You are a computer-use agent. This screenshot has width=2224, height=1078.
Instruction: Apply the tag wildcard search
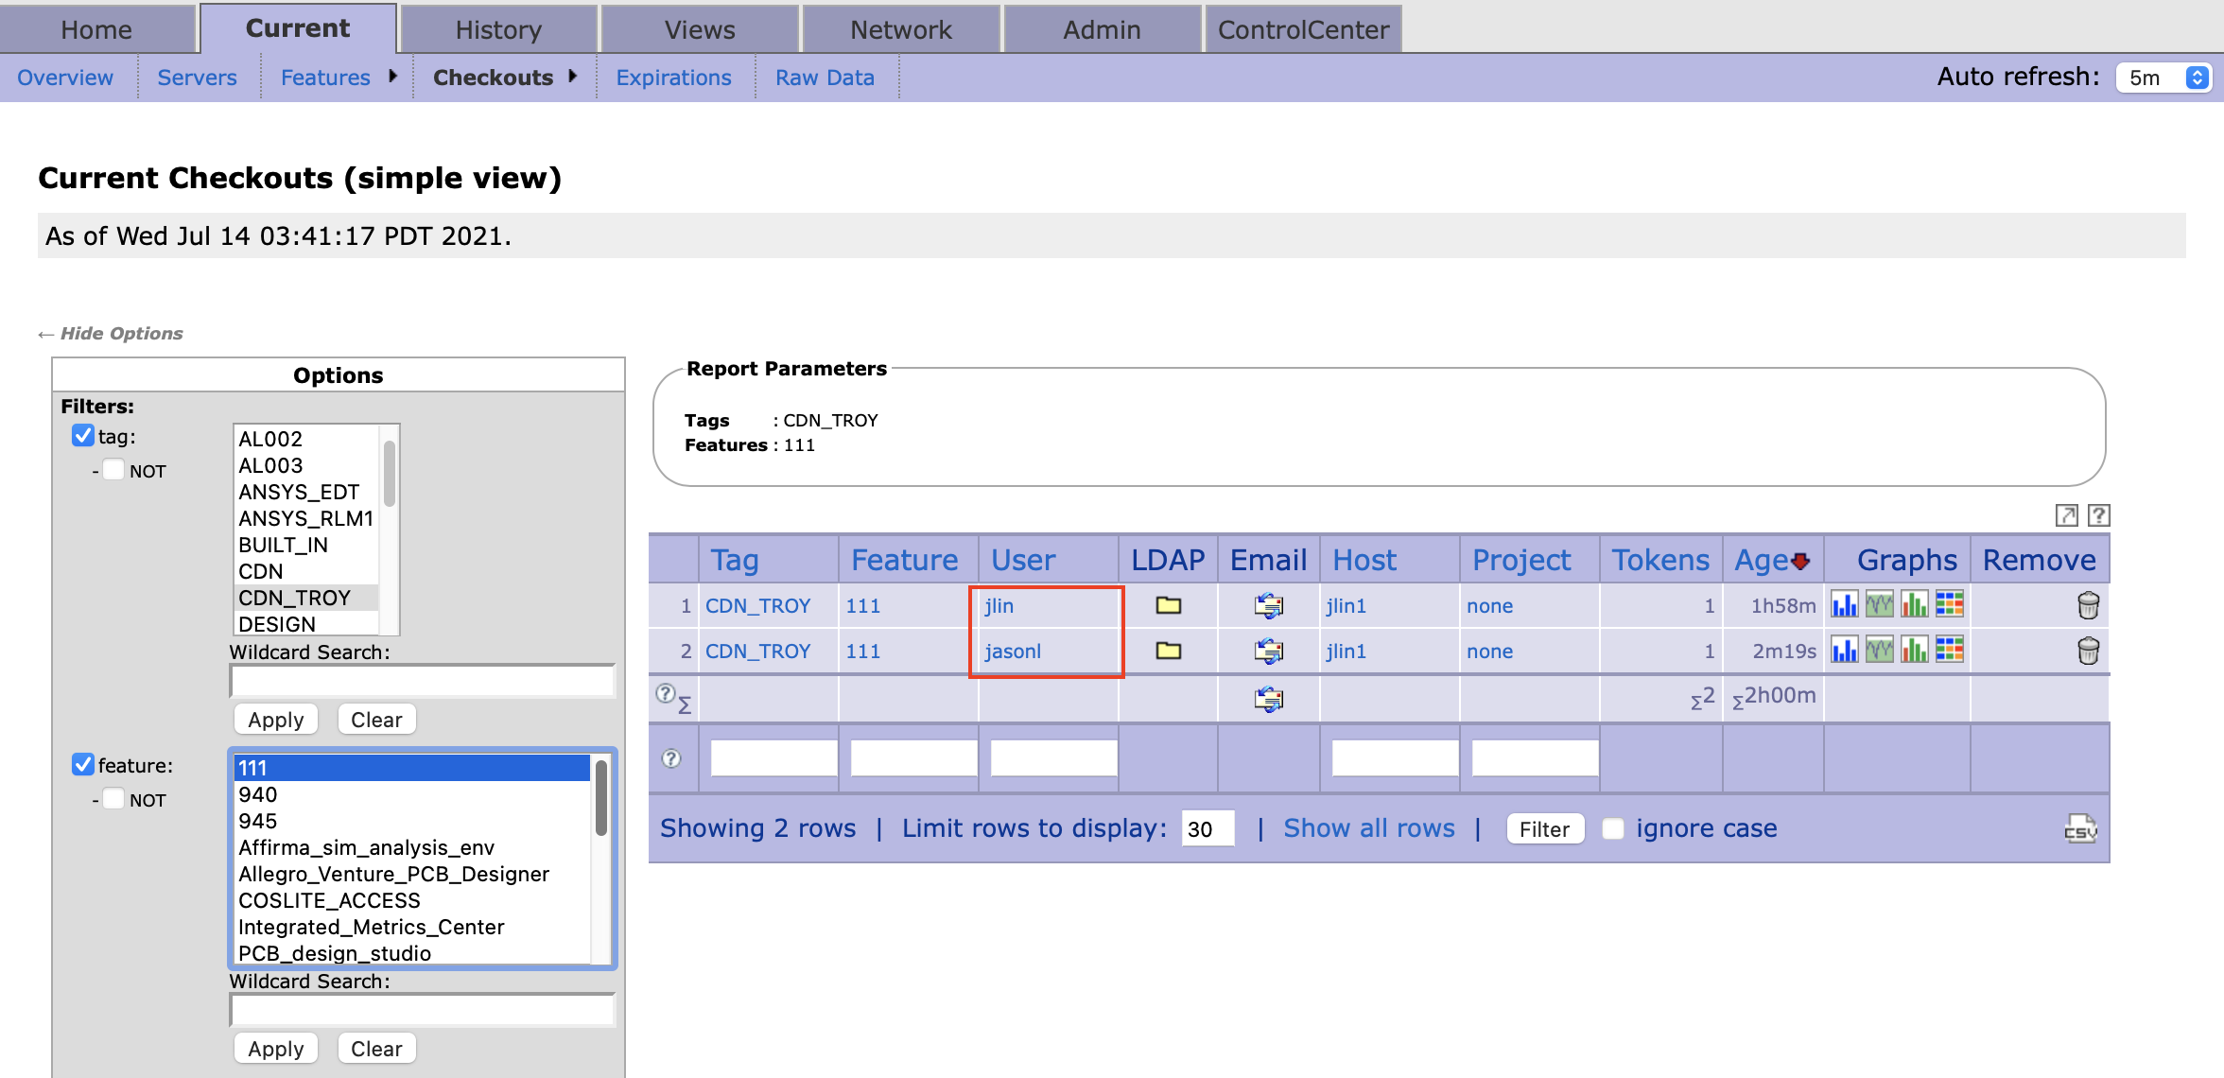point(275,719)
